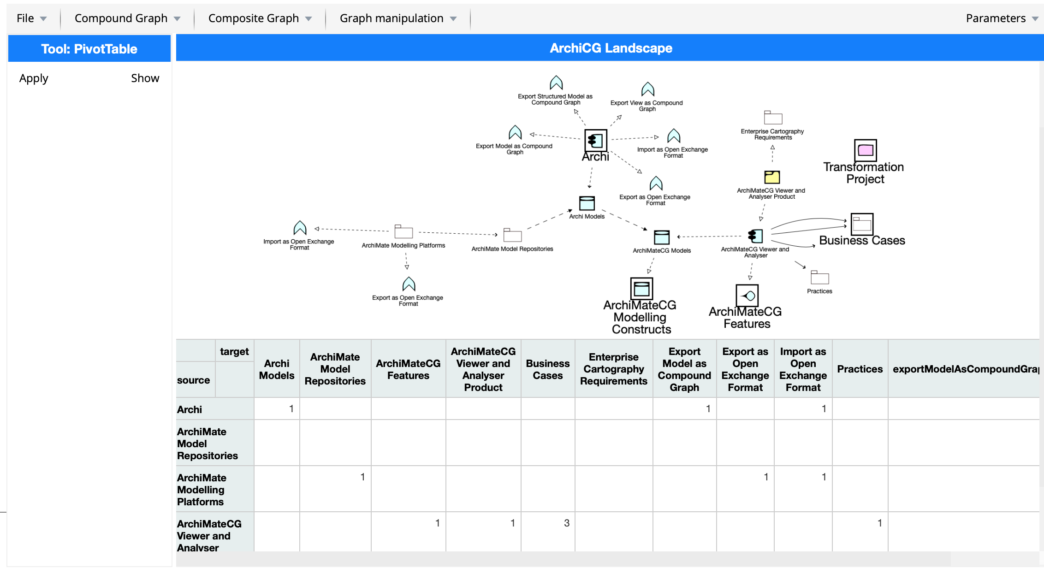1044x568 pixels.
Task: Click the pink Transformation Project node icon
Action: [x=866, y=150]
